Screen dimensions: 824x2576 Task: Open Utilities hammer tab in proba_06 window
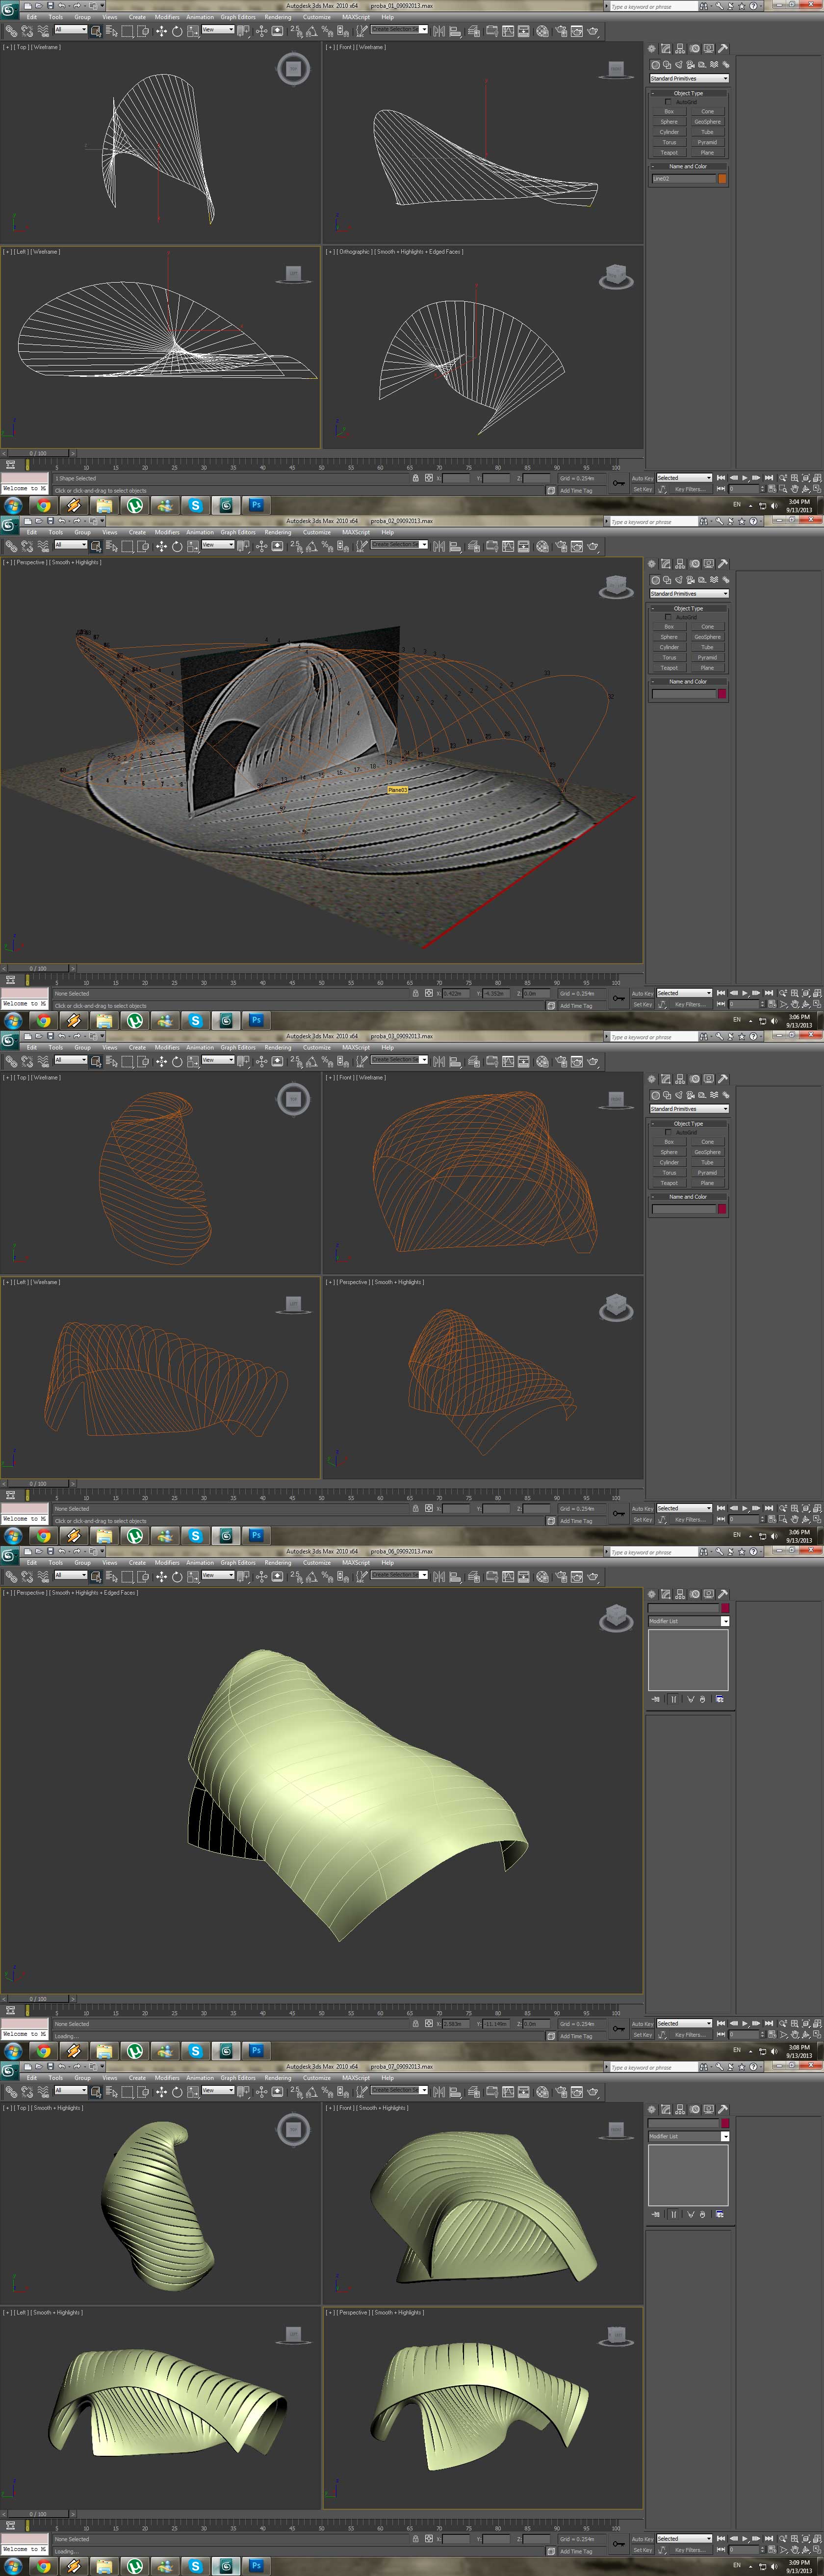tap(722, 1593)
